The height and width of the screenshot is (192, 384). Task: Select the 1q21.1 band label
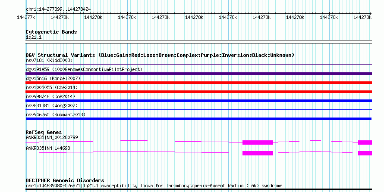click(34, 37)
